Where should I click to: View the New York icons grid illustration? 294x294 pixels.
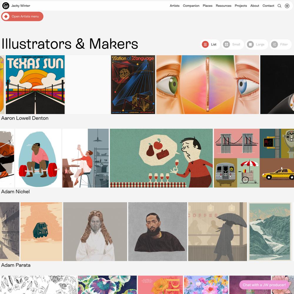(254, 158)
